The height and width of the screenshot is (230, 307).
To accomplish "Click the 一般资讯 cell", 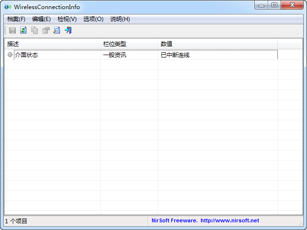I will 115,55.
